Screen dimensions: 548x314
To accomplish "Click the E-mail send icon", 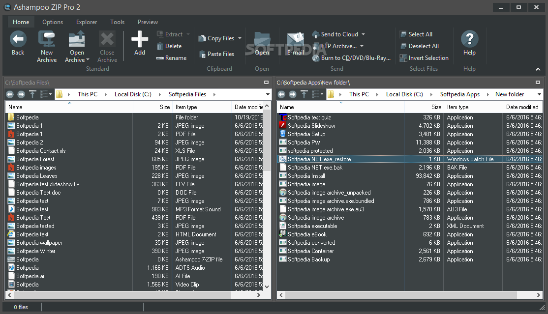I will [x=296, y=40].
